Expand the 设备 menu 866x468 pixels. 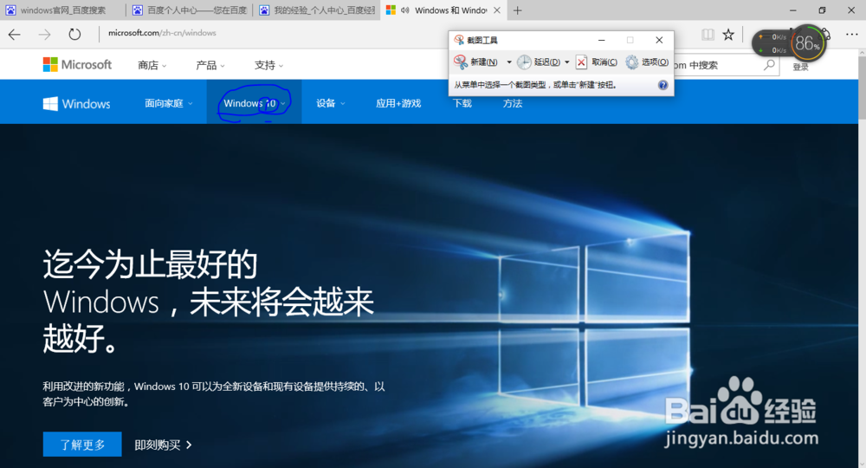[330, 103]
